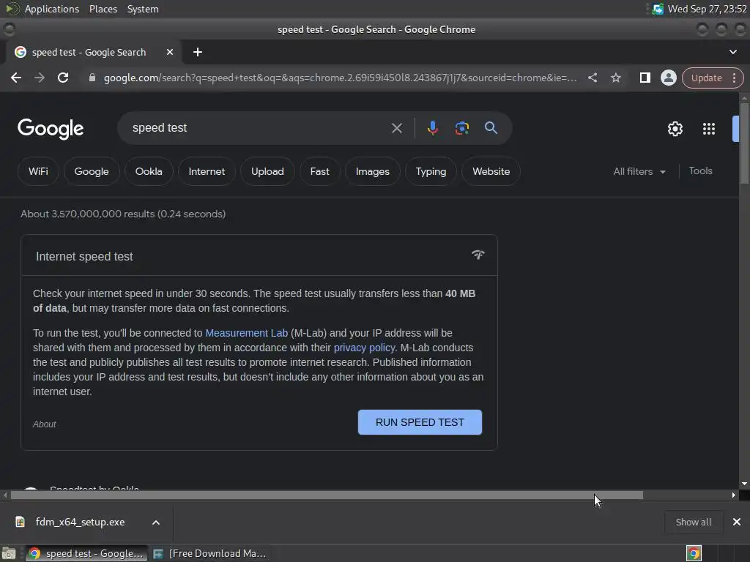Click the Update button in Chrome toolbar
Image resolution: width=750 pixels, height=562 pixels.
[706, 78]
